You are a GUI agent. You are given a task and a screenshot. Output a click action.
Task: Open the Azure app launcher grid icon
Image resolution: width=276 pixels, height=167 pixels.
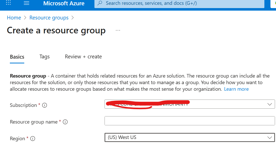(8, 3)
